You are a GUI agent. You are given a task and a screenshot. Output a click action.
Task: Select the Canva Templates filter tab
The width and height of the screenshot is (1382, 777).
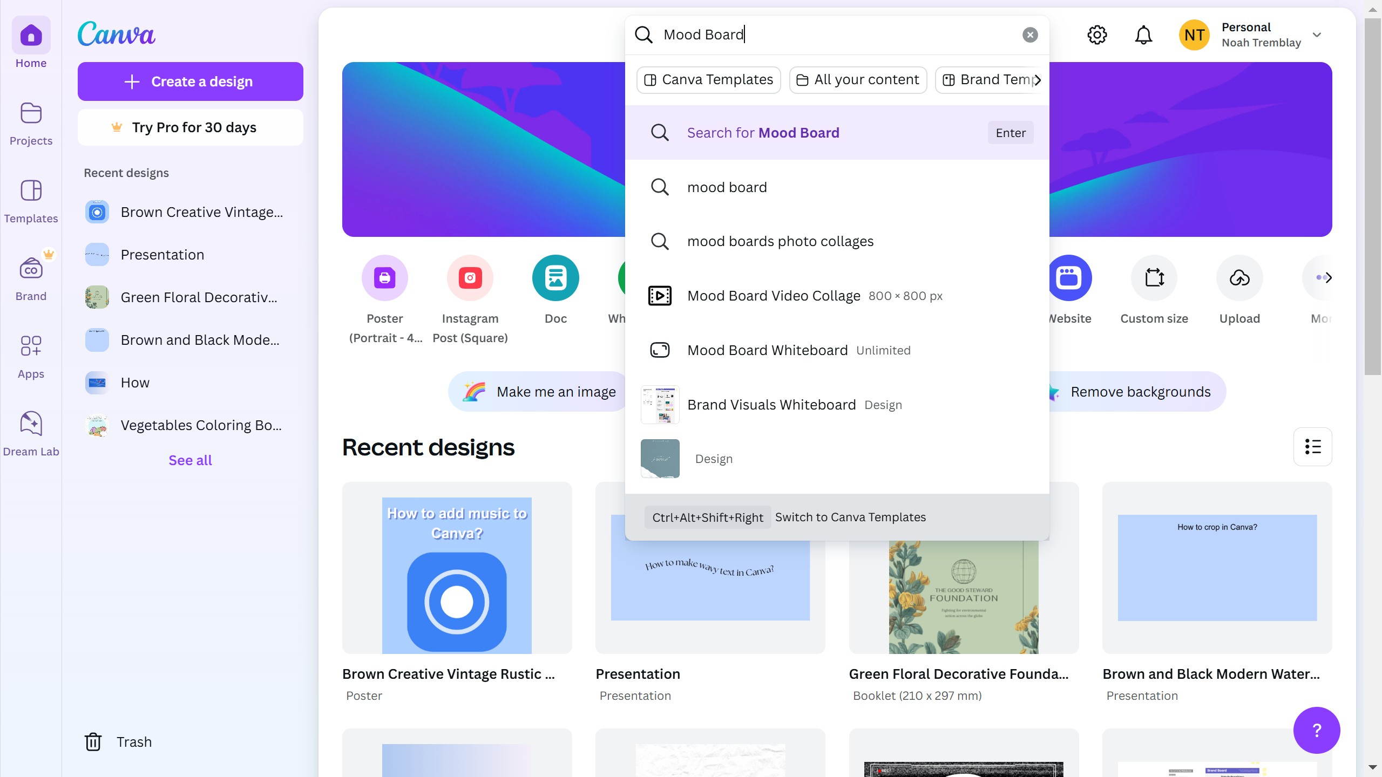708,80
